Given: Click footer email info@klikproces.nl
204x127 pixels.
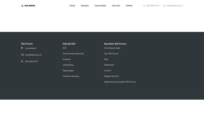Looking at the screenshot, I should (x=33, y=55).
